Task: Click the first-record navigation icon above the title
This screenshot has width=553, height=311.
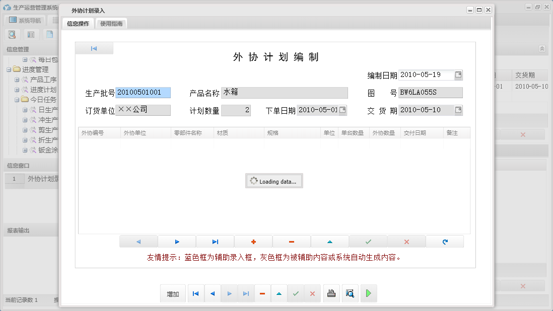Action: (x=94, y=48)
